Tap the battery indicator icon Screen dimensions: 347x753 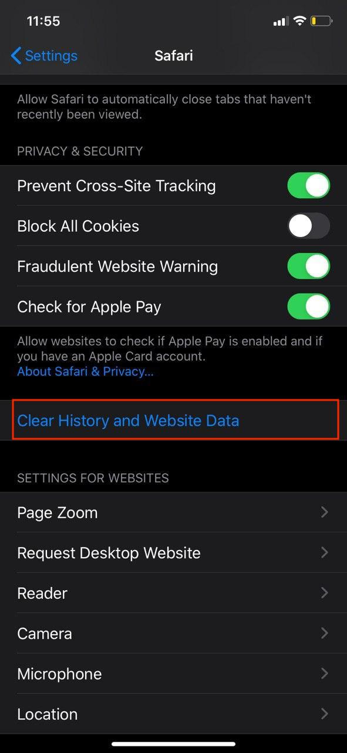[x=322, y=21]
